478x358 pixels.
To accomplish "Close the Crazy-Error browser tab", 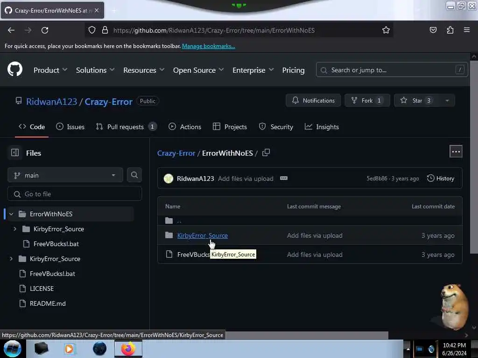I will coord(96,10).
